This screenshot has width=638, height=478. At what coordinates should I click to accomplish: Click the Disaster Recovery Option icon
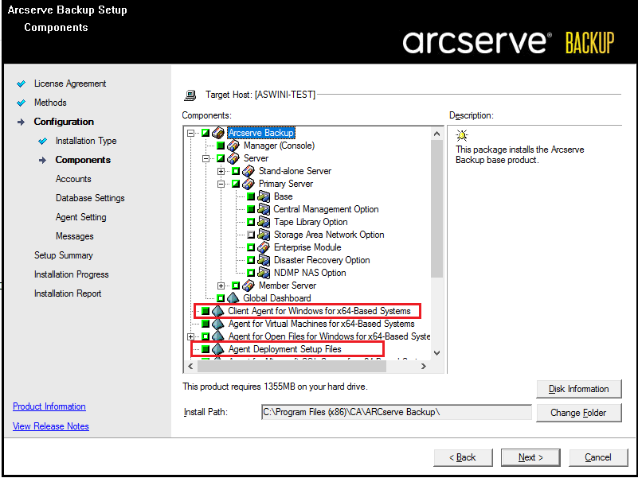pos(264,260)
